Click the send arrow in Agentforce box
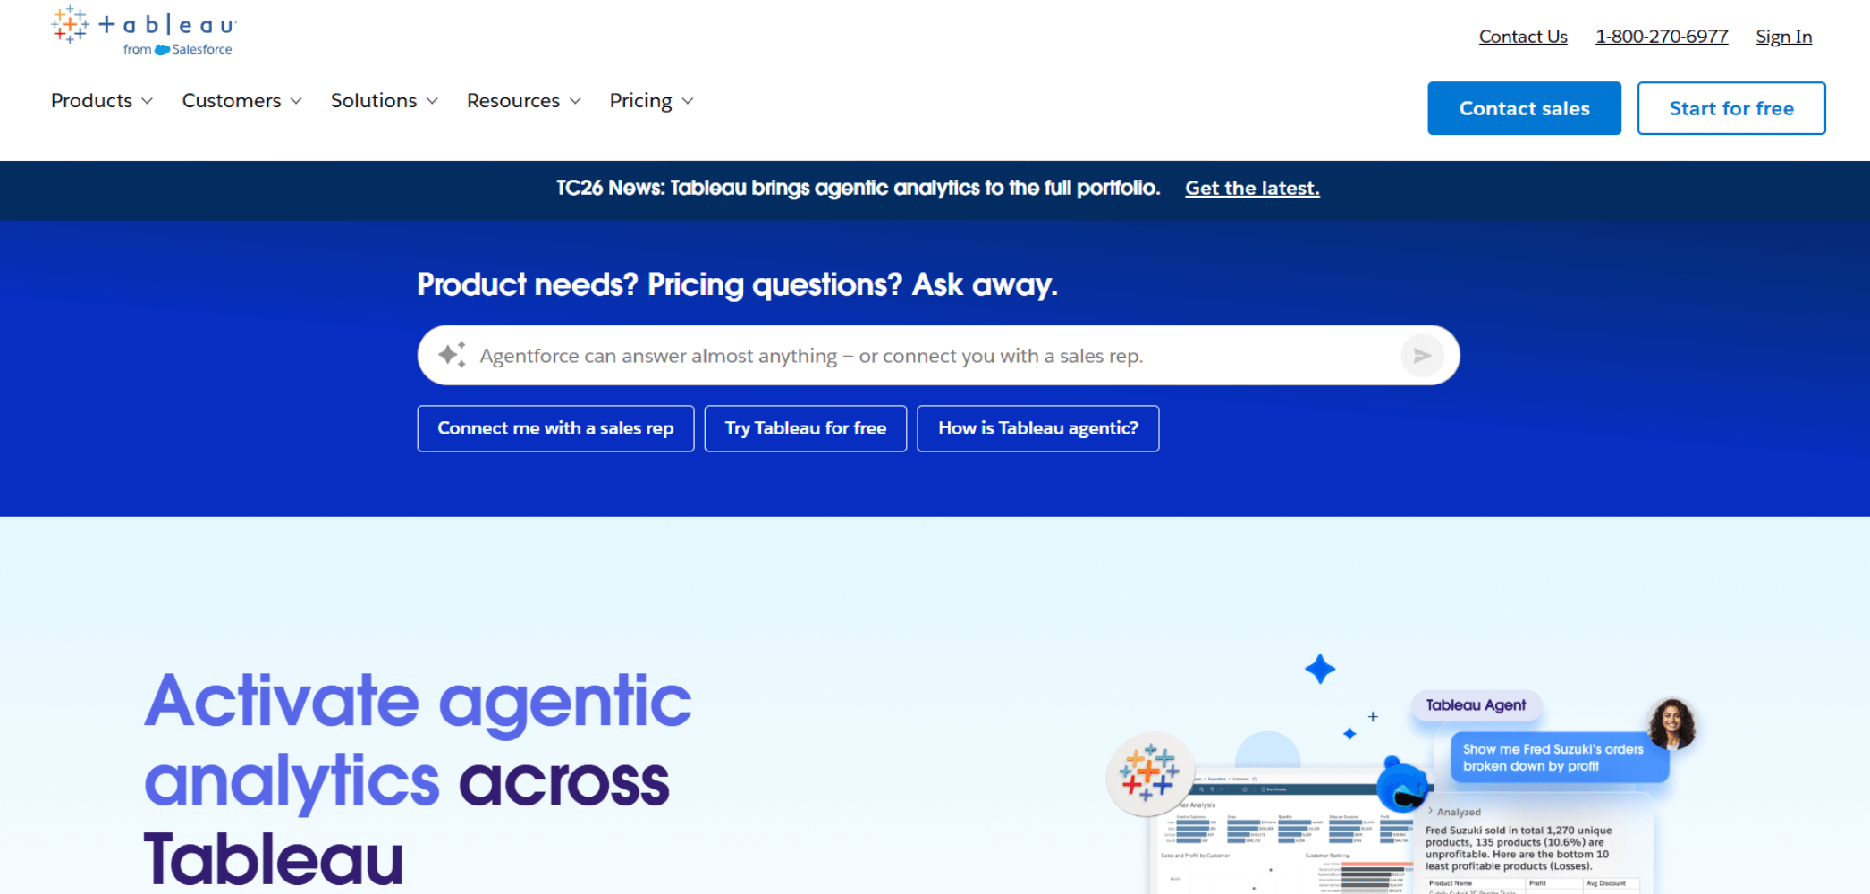 [x=1422, y=356]
